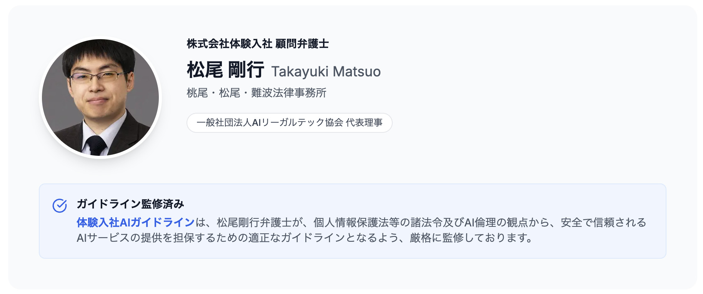This screenshot has width=703, height=294.
Task: Click the Takayuki Matsuo romanized name
Action: (326, 72)
